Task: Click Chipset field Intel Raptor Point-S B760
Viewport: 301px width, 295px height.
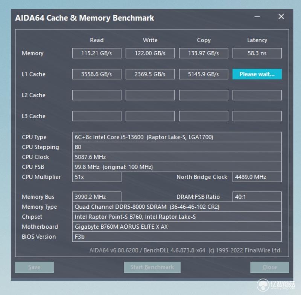Action: [x=177, y=217]
